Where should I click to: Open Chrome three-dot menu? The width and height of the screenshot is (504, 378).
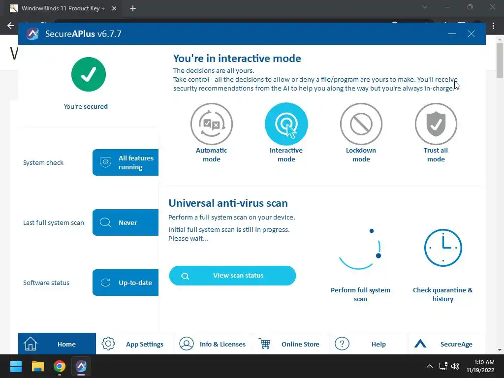click(x=493, y=26)
